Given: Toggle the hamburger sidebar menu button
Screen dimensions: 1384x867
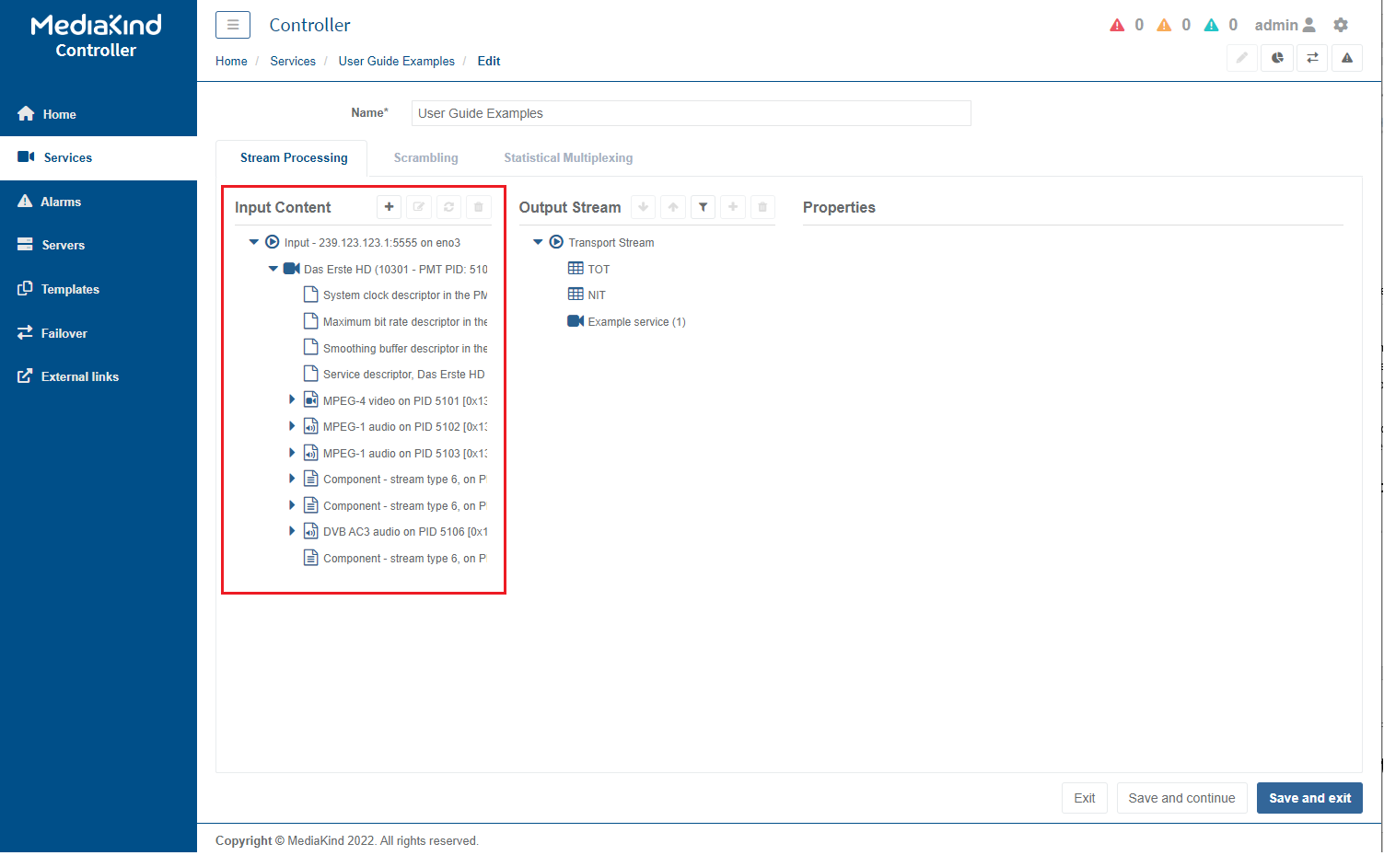Looking at the screenshot, I should point(233,25).
